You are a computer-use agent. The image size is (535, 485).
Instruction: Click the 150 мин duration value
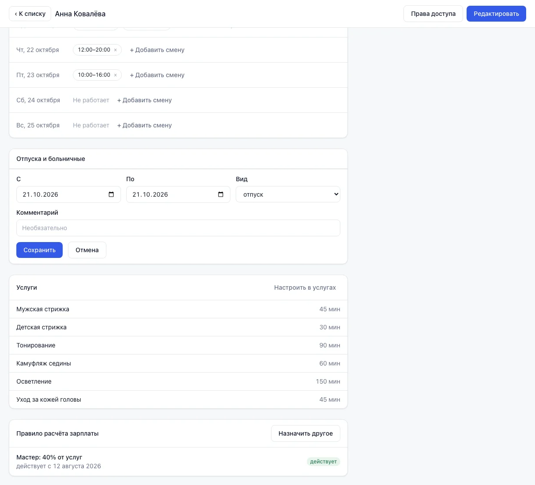[328, 381]
